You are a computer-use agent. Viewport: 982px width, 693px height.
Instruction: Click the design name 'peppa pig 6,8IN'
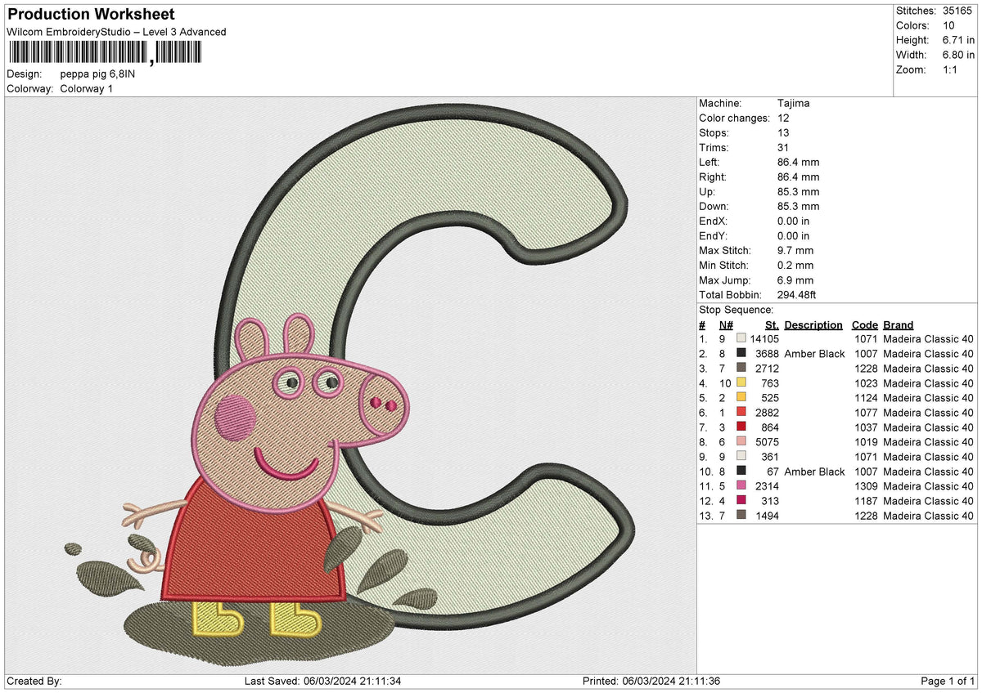98,74
